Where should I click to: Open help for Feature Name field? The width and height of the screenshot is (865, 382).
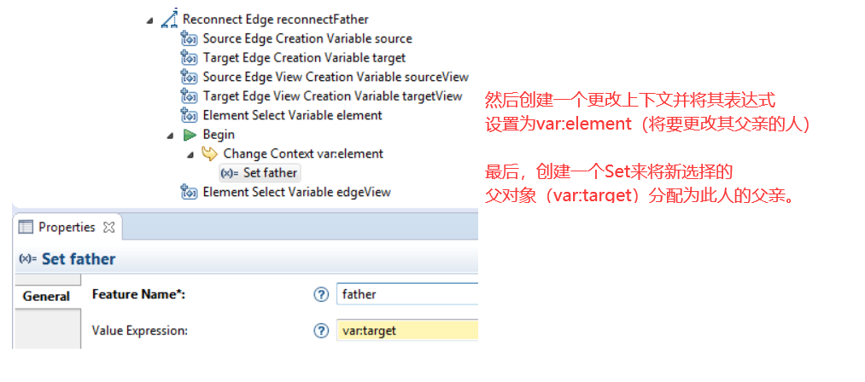320,295
